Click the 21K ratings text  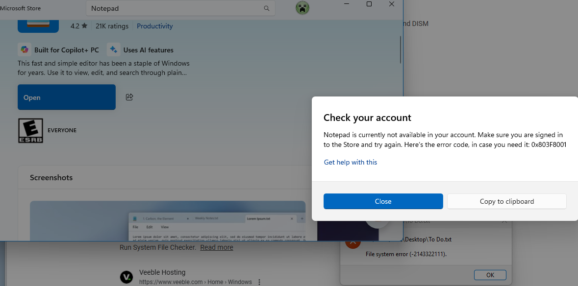click(x=112, y=26)
